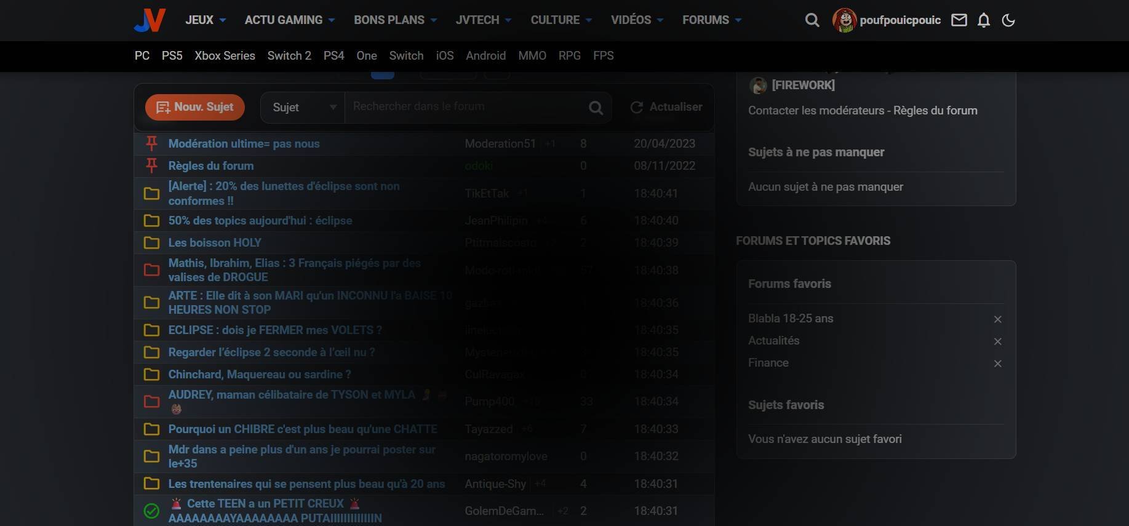
Task: Open the Sujet search type dropdown
Action: click(x=303, y=107)
